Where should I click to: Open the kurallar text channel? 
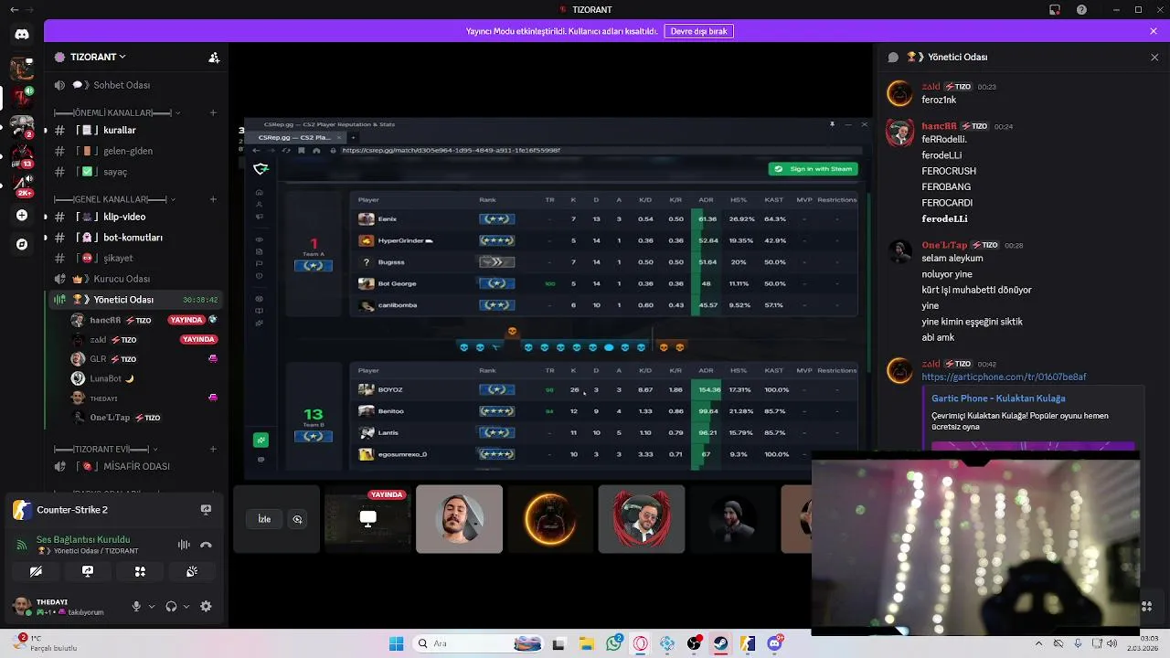point(135,131)
